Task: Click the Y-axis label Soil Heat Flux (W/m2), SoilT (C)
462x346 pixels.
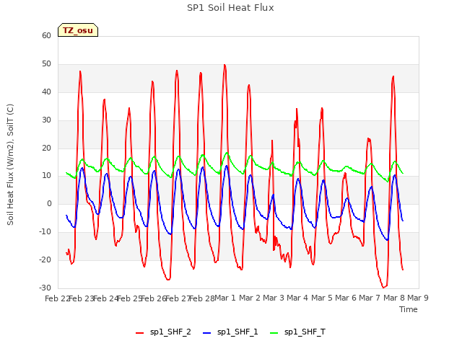Action: (10, 164)
